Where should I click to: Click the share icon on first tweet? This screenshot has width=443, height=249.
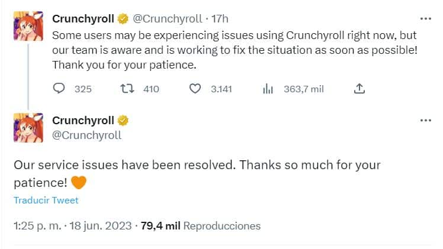[x=359, y=89]
